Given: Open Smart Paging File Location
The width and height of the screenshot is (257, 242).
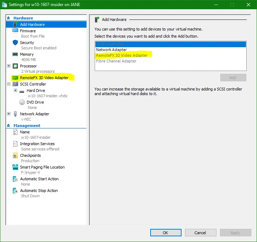Looking at the screenshot, I should click(x=42, y=167).
